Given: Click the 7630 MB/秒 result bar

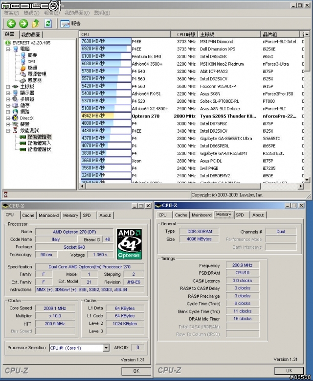Looking at the screenshot, I should coord(106,41).
